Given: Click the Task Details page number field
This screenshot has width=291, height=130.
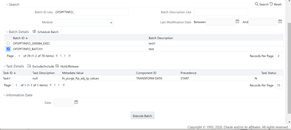Looking at the screenshot, I should coord(16,85).
